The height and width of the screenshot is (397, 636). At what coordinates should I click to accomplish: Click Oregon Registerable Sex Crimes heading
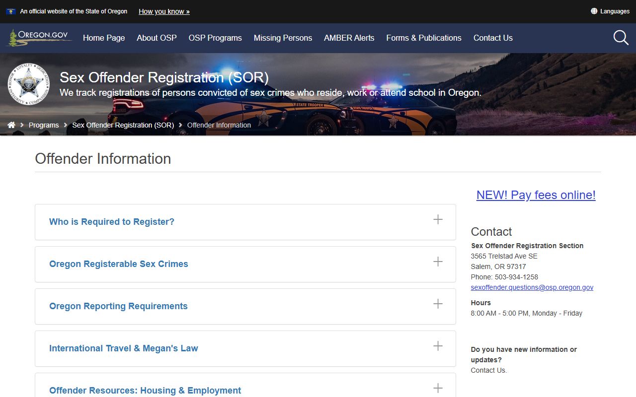(119, 264)
